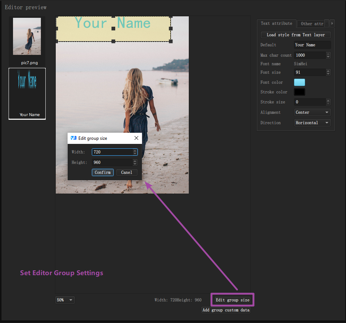346x323 pixels.
Task: Select the pic7.png thumbnail
Action: (27, 42)
